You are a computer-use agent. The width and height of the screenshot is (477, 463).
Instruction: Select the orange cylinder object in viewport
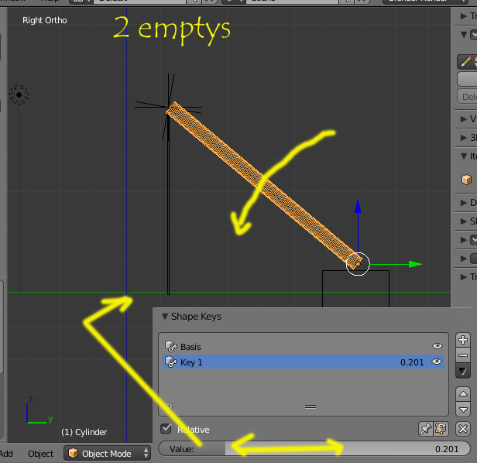coord(264,185)
